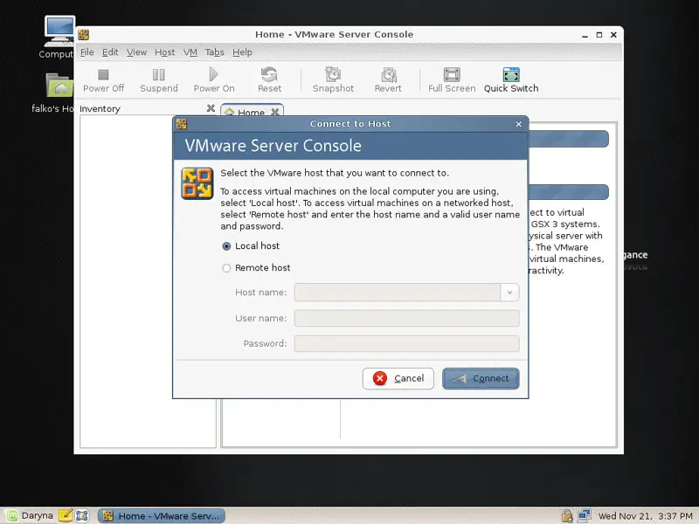Open the Host menu
Screen dimensions: 699x524
[165, 52]
